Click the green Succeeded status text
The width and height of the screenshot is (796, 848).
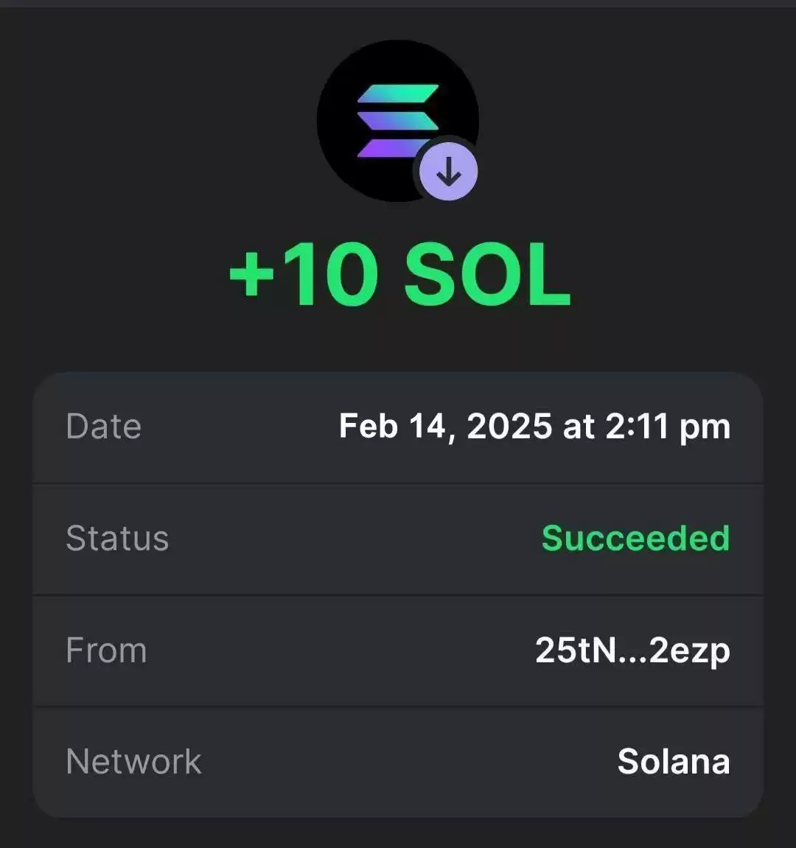point(636,539)
